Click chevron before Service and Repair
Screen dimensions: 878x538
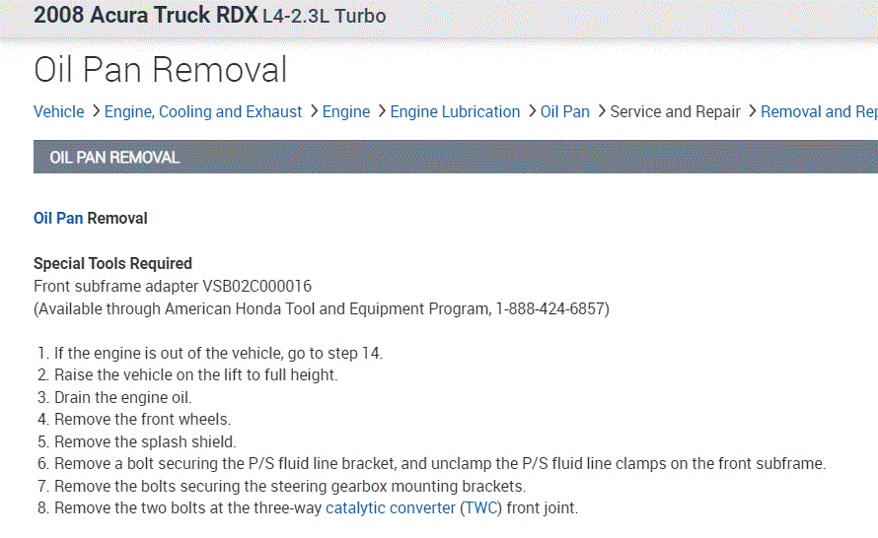(601, 112)
